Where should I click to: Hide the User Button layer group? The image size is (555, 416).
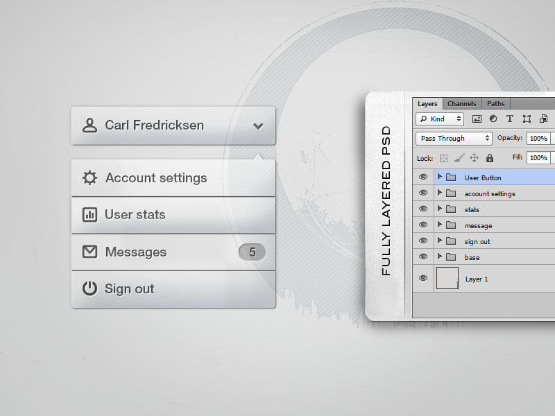tap(423, 177)
